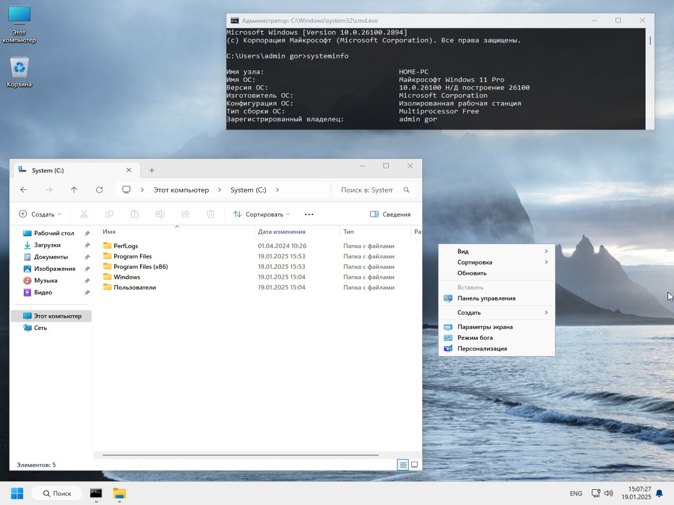The height and width of the screenshot is (505, 674).
Task: Select the Корзина recycle bin desktop icon
Action: 19,72
